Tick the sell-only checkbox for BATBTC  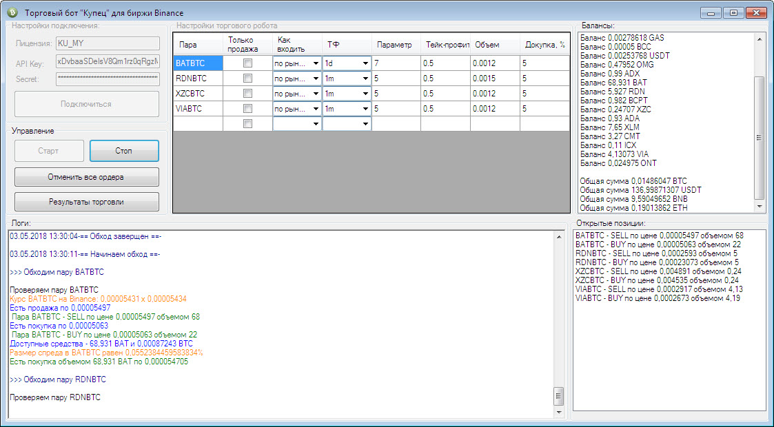[x=247, y=63]
